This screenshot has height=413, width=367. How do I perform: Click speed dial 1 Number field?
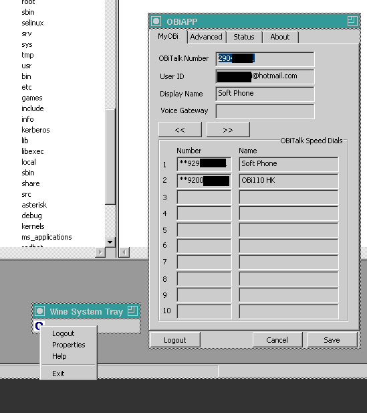click(x=204, y=164)
